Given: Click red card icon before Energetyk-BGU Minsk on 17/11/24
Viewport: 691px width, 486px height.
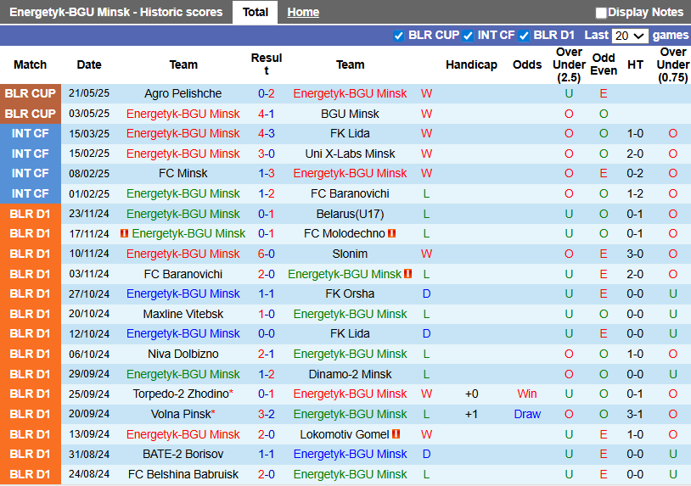Looking at the screenshot, I should [124, 233].
